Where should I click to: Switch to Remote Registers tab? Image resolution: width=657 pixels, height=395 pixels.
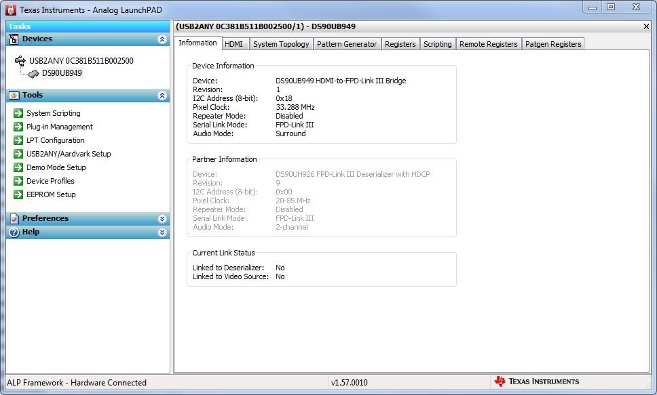click(x=489, y=44)
